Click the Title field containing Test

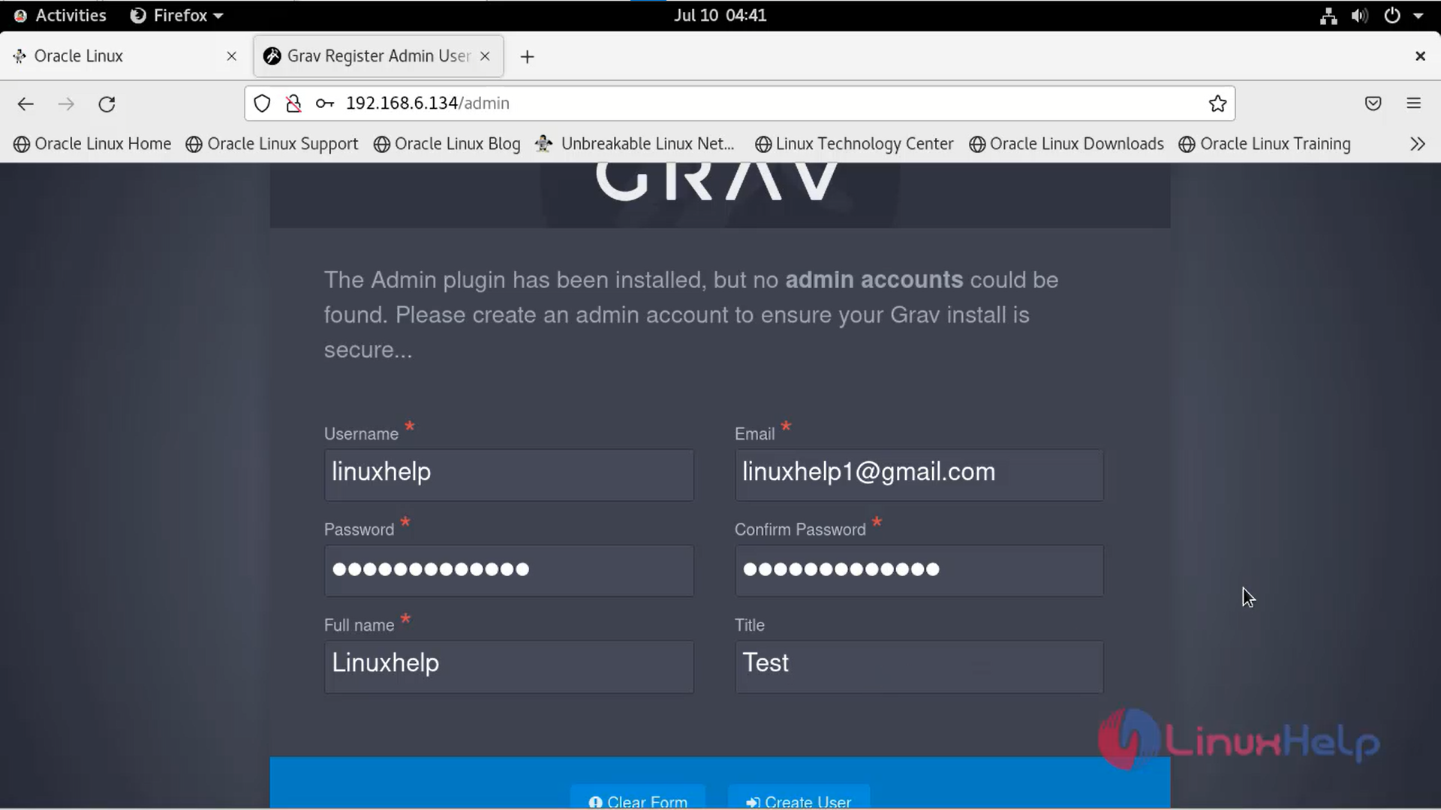[x=919, y=666]
